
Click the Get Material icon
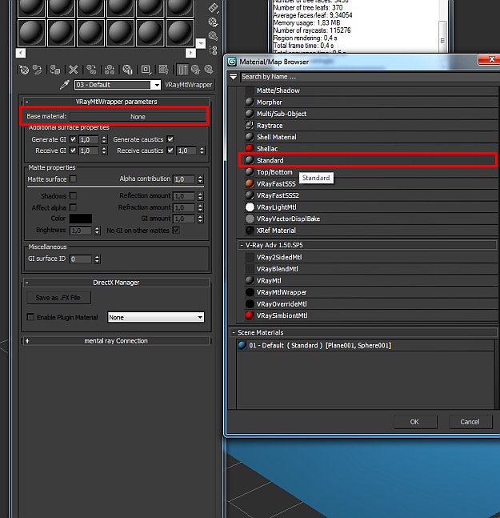(24, 70)
